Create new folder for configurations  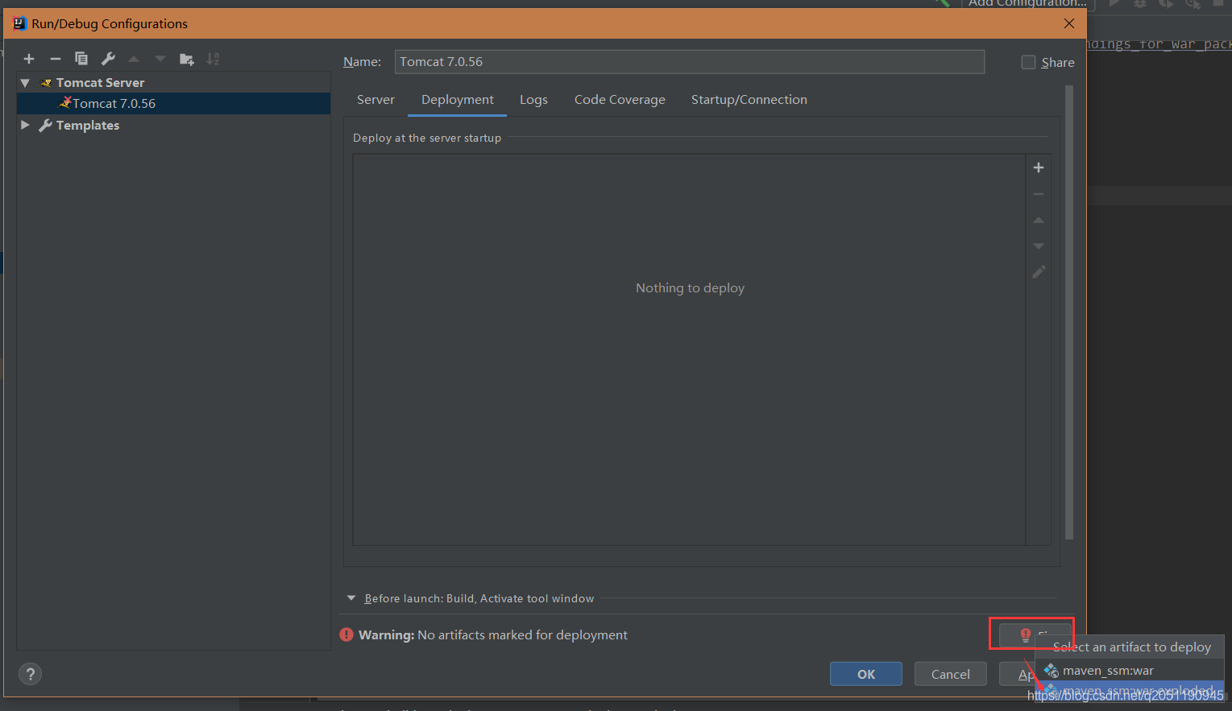187,59
